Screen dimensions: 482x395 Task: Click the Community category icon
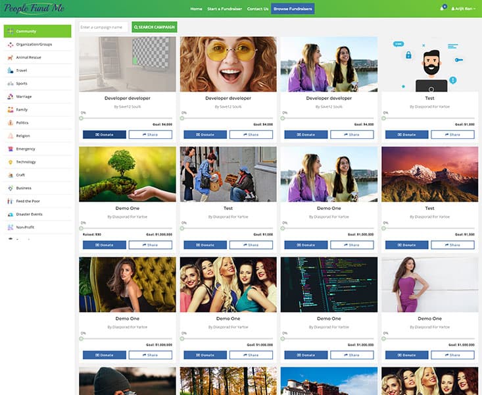click(x=11, y=31)
